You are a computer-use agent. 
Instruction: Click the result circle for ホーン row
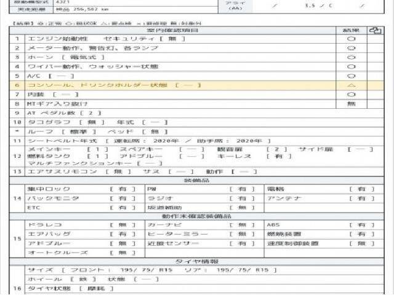tap(351, 57)
